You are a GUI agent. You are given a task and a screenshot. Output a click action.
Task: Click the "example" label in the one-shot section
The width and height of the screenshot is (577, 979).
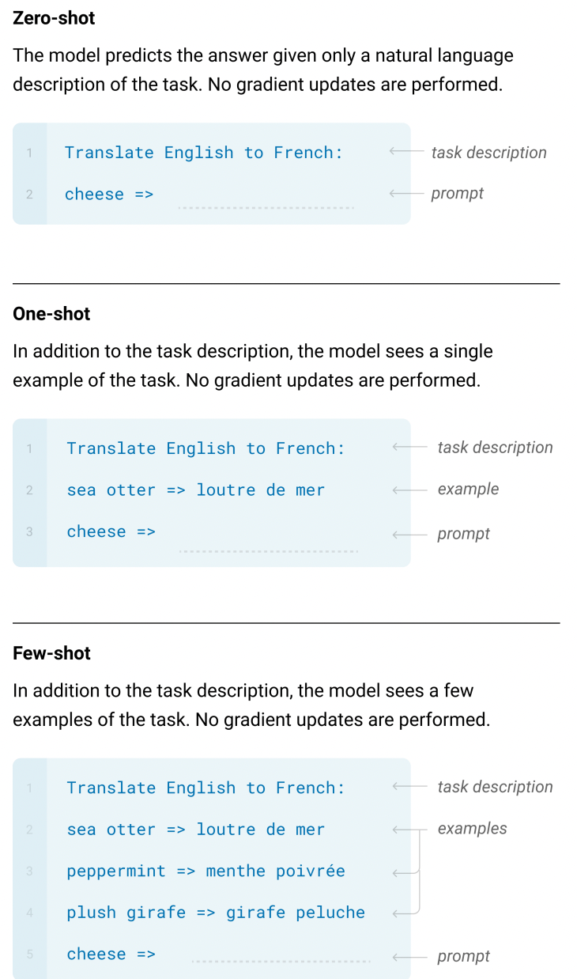pyautogui.click(x=468, y=489)
